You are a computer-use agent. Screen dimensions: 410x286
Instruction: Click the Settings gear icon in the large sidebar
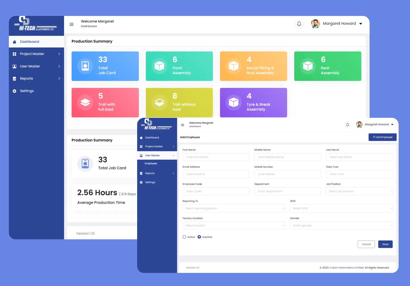15,91
